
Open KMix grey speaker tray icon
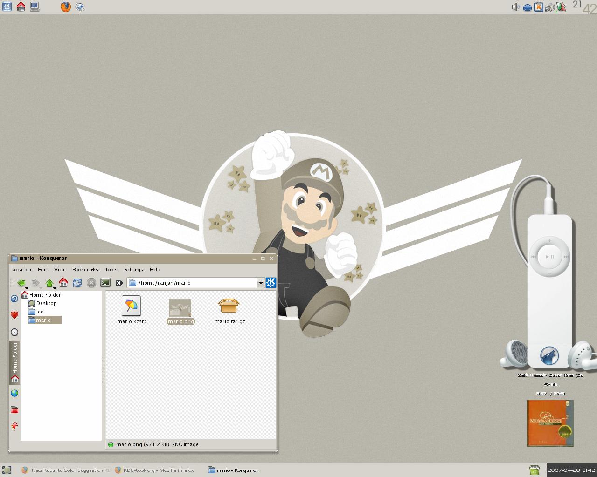point(550,7)
